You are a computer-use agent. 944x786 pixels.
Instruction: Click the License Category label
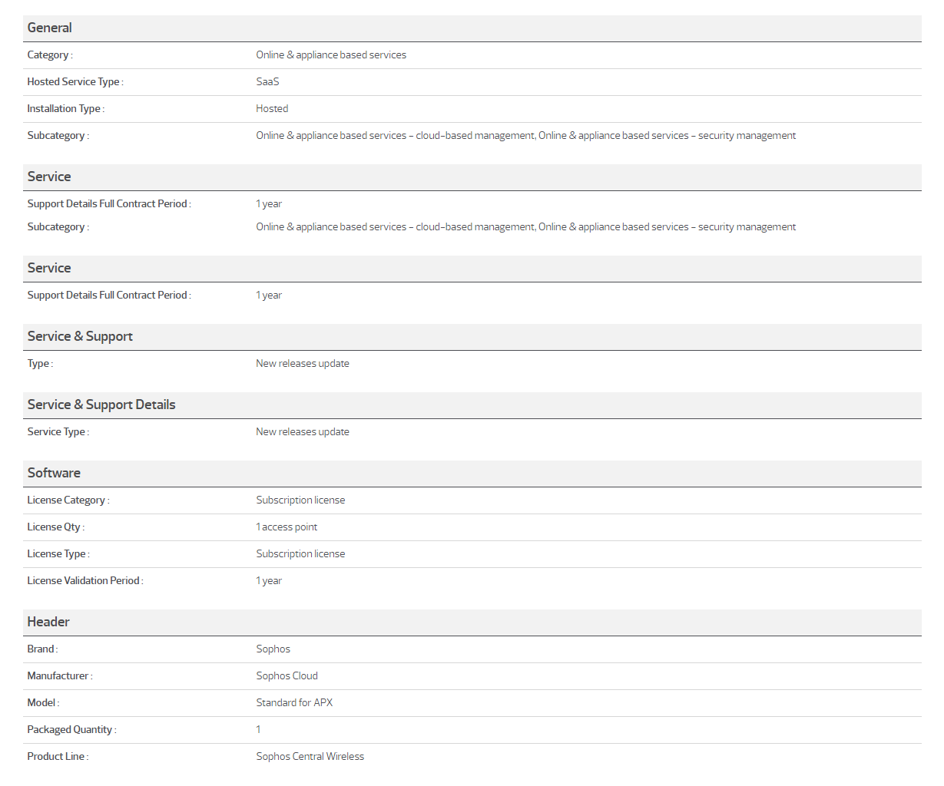(x=68, y=500)
